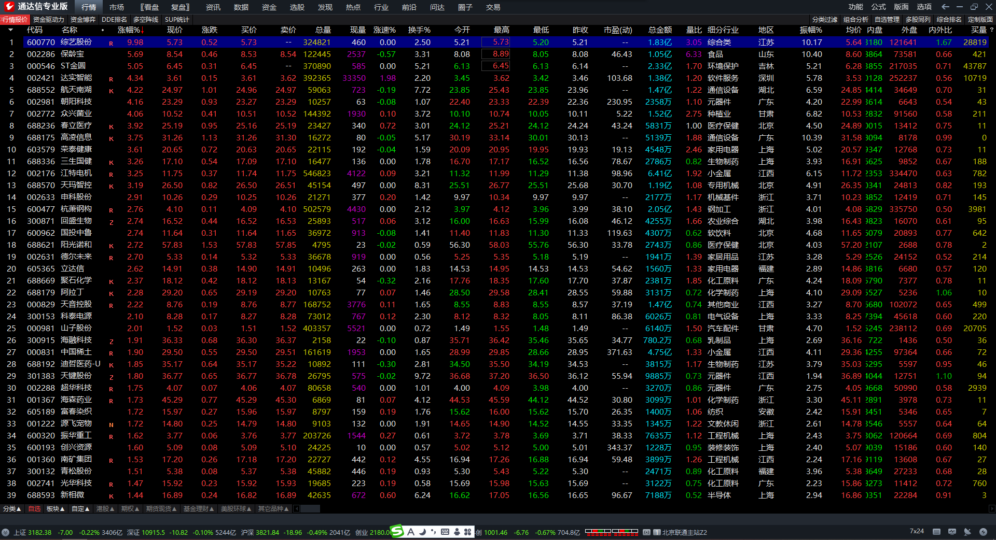
Task: Sort by the 总金额 column header
Action: point(660,30)
